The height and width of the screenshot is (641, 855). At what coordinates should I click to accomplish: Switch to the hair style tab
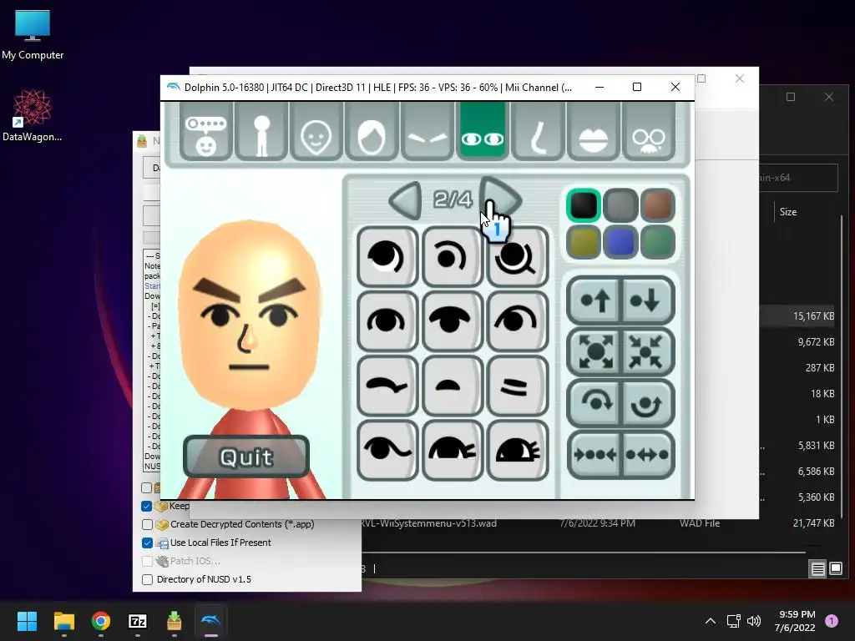tap(372, 132)
